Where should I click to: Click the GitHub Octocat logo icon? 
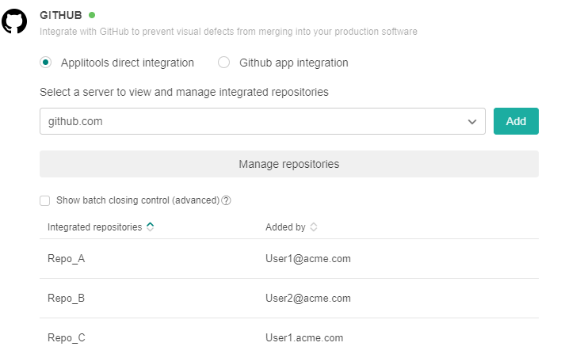point(14,21)
